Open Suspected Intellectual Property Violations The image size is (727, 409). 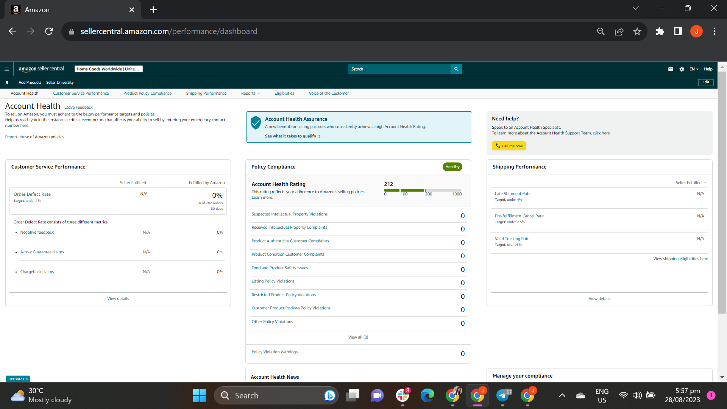pos(290,214)
